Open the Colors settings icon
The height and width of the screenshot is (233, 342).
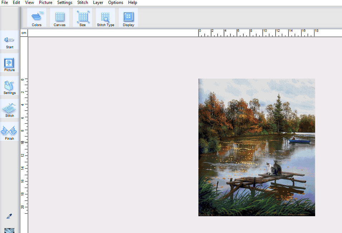[x=36, y=18]
